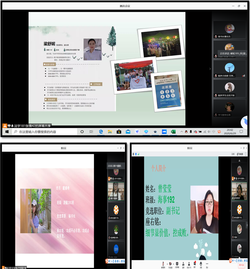This screenshot has height=269, width=250.
Task: Open the Members management icon
Action: 189,263
